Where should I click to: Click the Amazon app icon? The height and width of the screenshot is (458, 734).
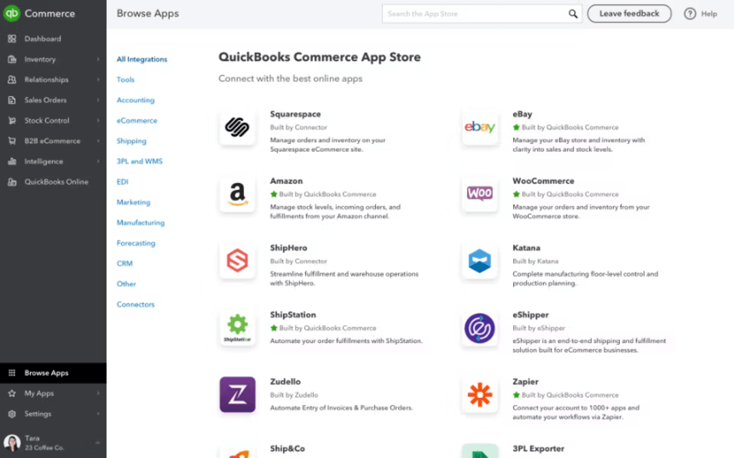[237, 194]
